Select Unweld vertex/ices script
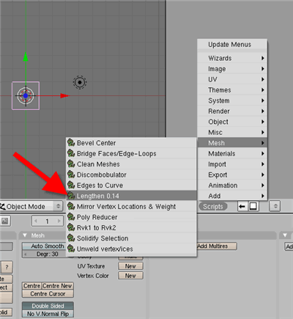This screenshot has height=319, width=293. tap(131, 249)
